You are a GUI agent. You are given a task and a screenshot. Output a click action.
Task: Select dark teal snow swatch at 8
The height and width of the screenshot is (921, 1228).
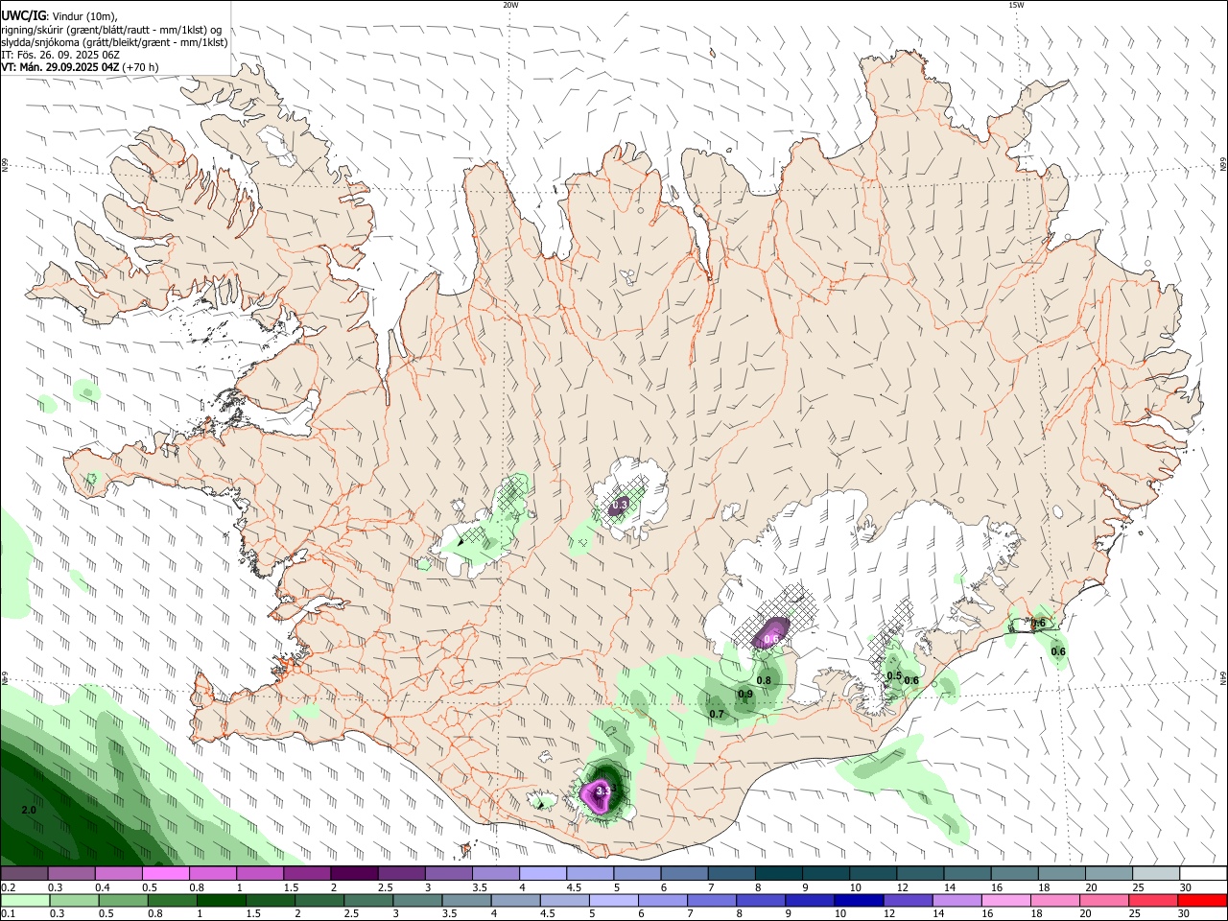point(779,874)
